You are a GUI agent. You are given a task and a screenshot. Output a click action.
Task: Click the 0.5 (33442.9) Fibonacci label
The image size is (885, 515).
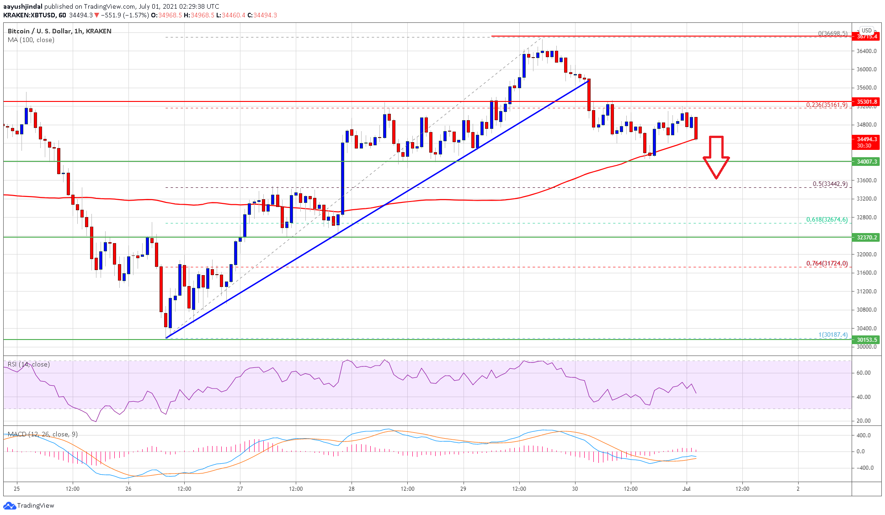click(830, 184)
